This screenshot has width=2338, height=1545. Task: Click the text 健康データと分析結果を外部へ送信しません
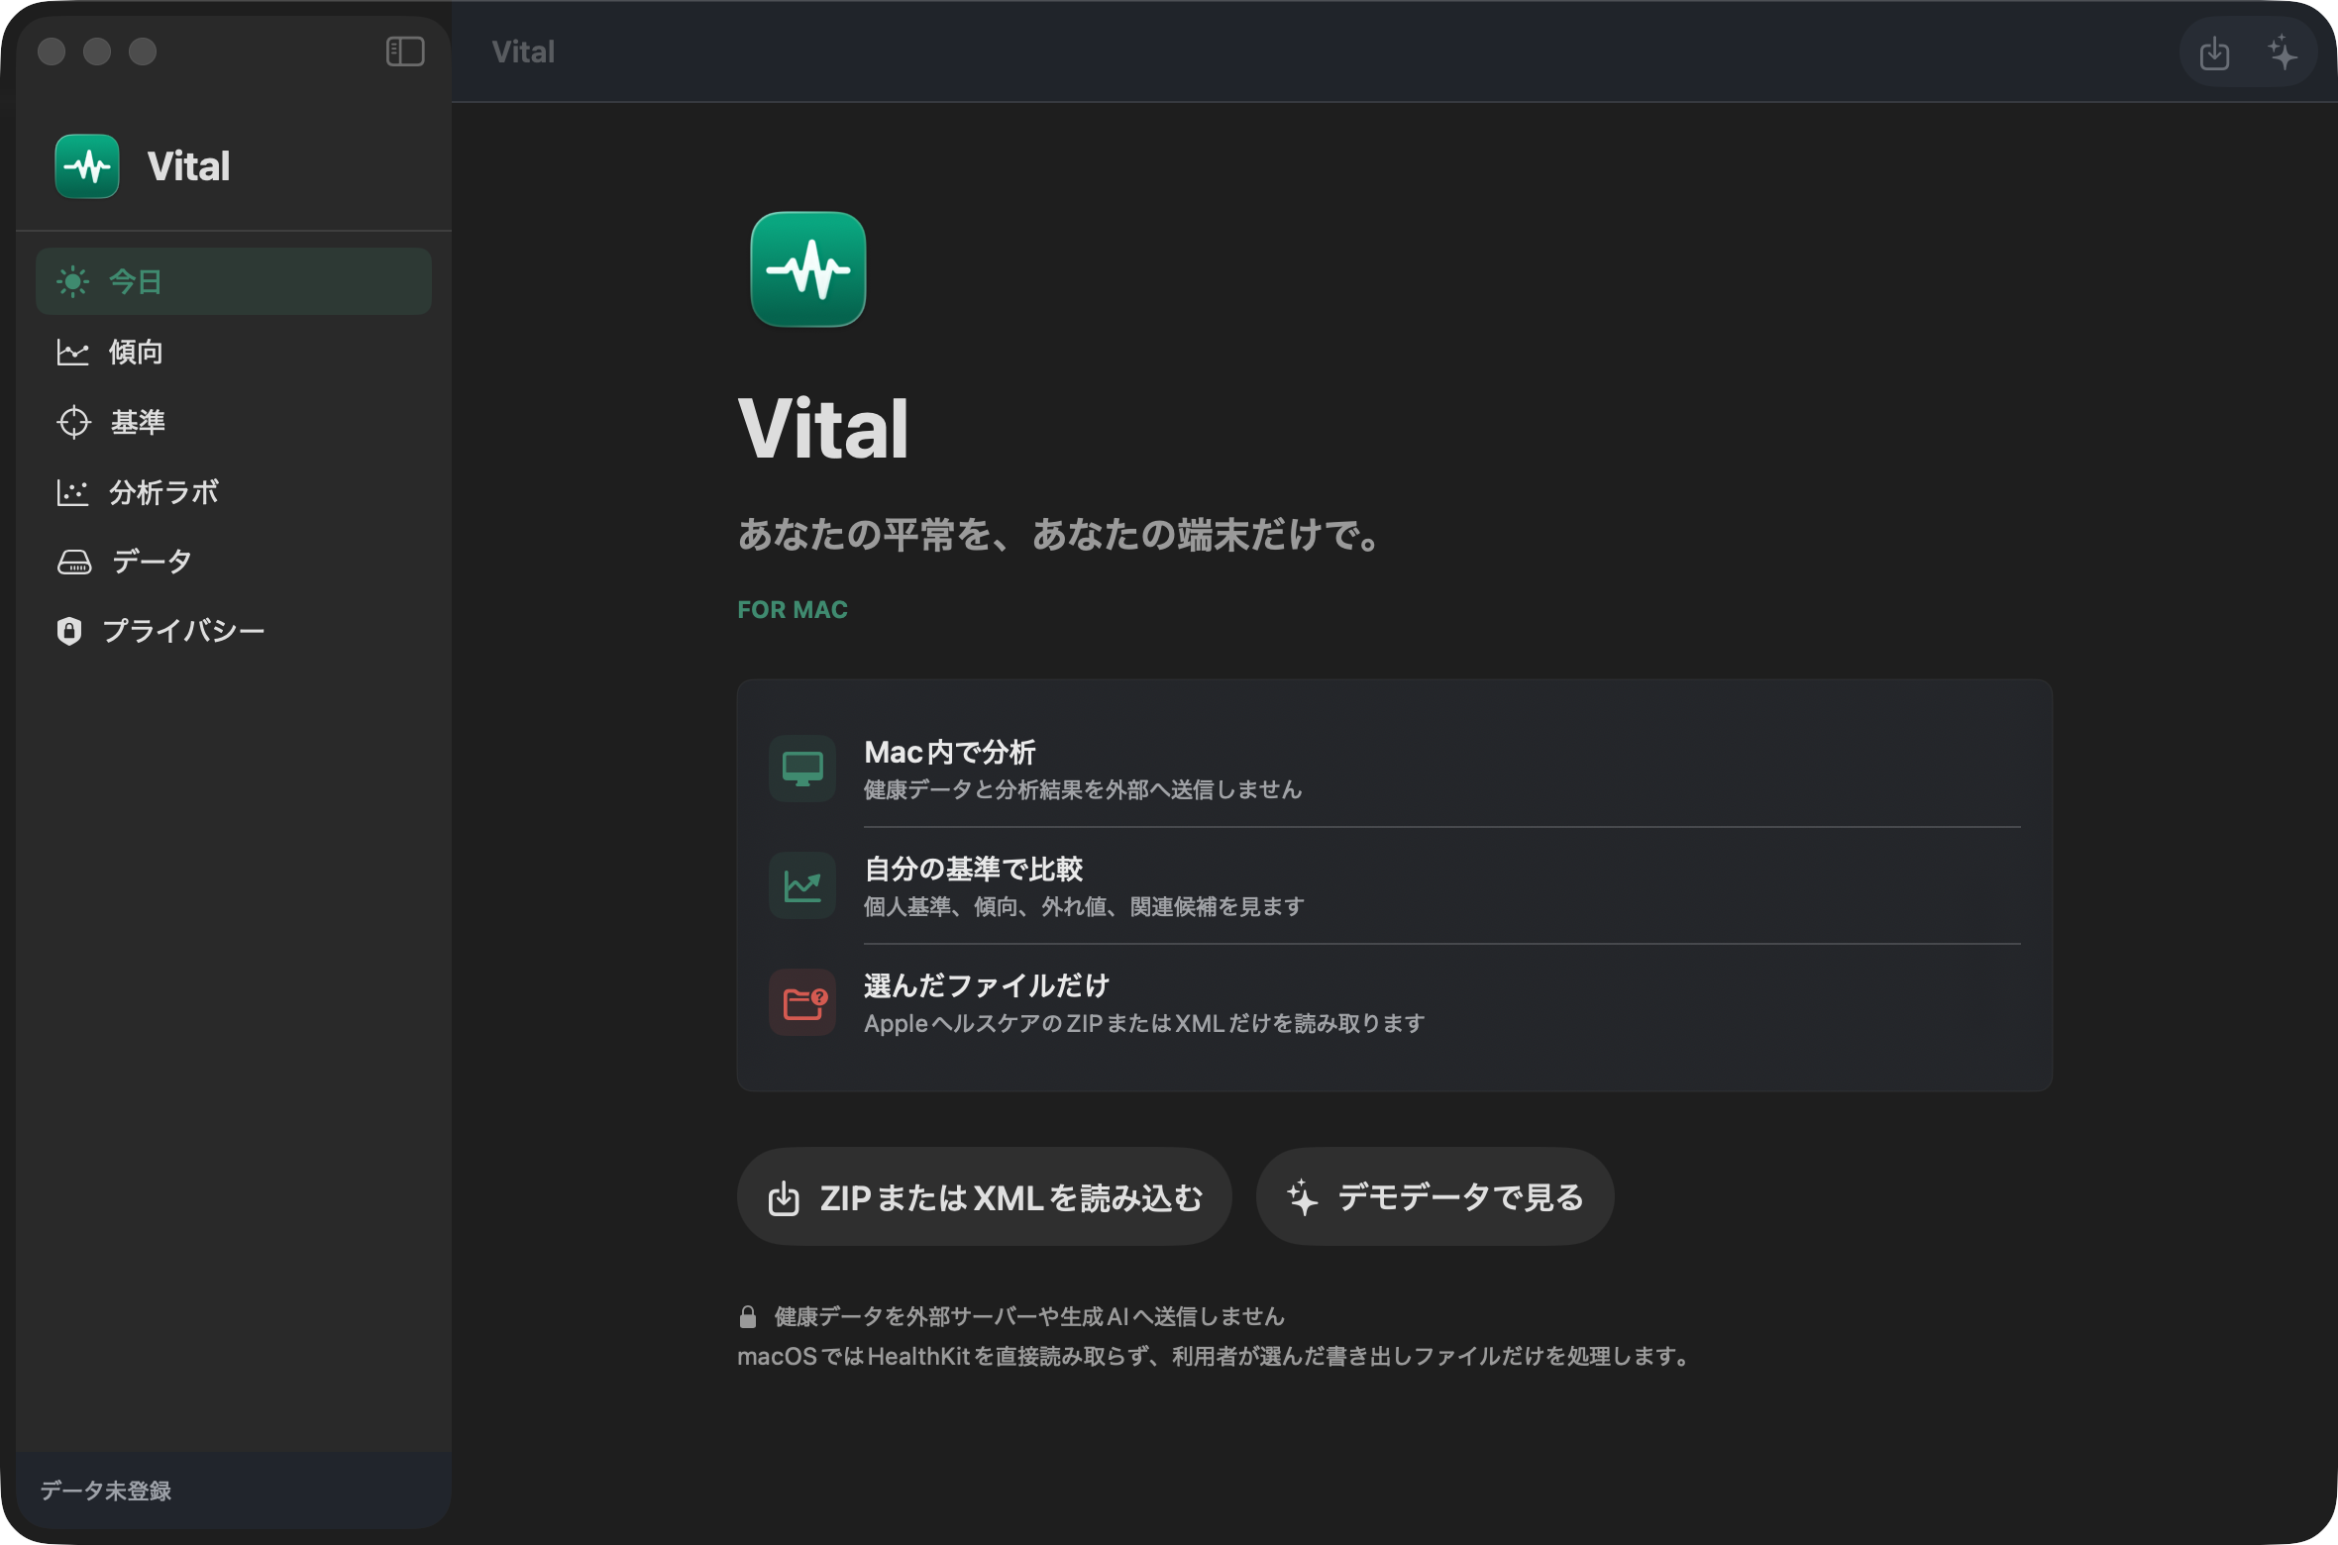tap(1083, 789)
